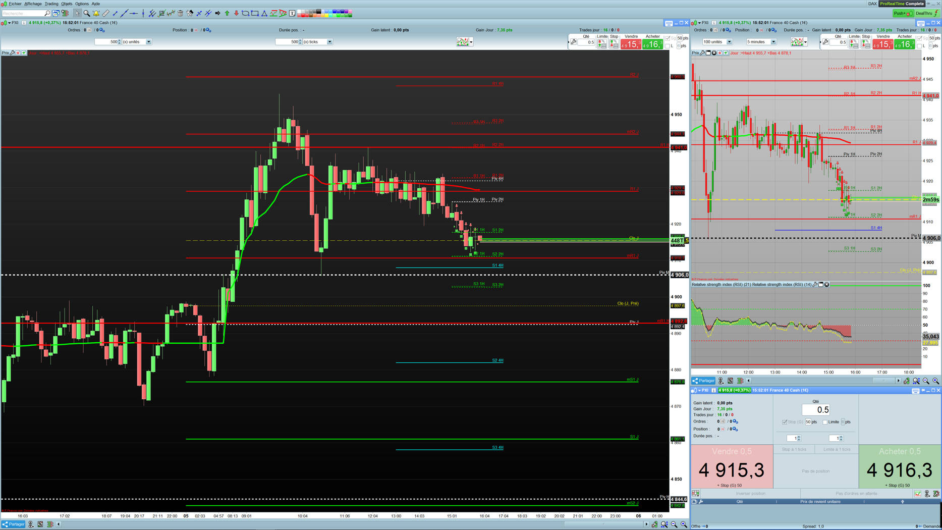Click the green Acheter button on main chart
Screen dimensions: 942x530
pyautogui.click(x=652, y=44)
